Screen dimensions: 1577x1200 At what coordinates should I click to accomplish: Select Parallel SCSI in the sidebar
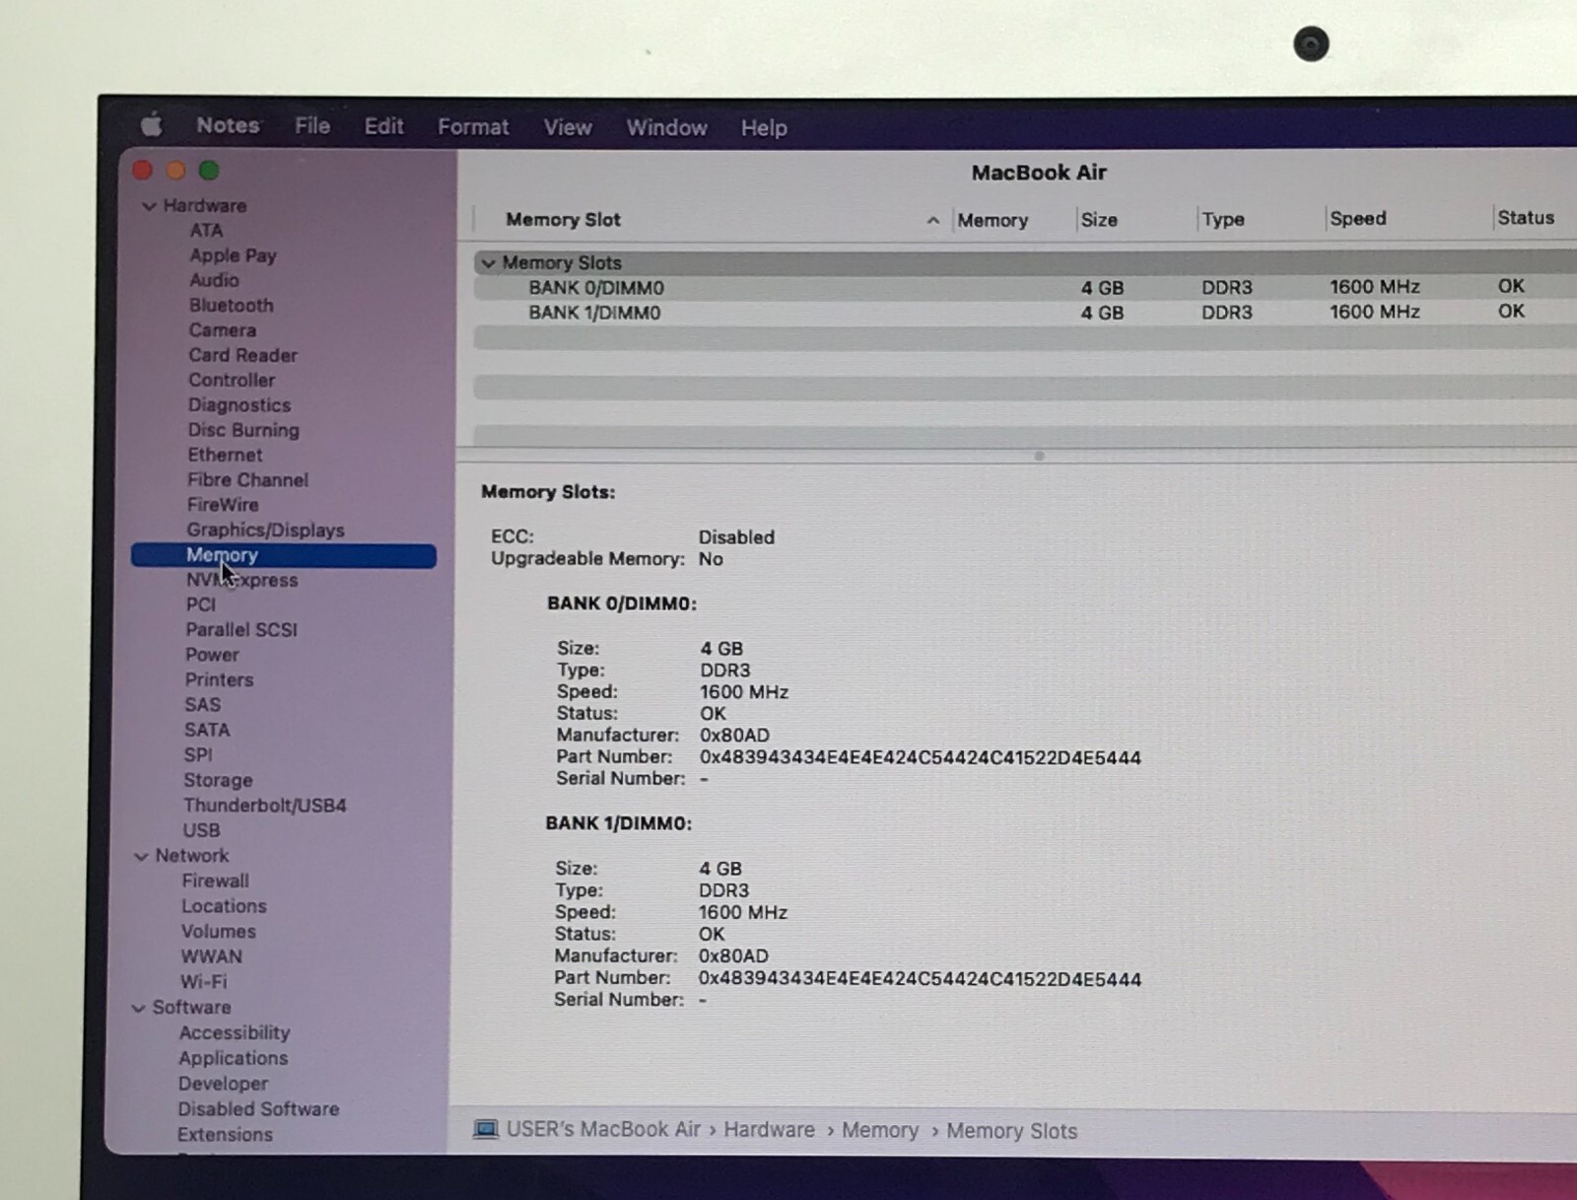coord(240,629)
